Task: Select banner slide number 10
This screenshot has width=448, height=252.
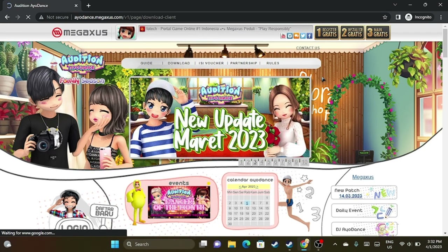Action: tap(304, 162)
